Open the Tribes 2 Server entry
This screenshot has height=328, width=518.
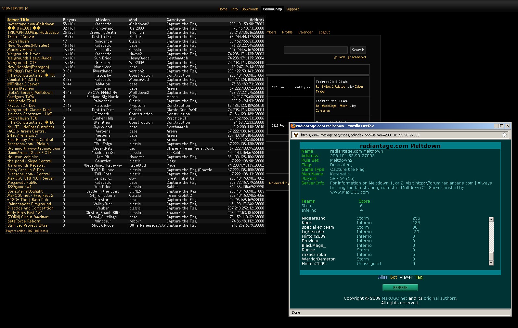[21, 37]
